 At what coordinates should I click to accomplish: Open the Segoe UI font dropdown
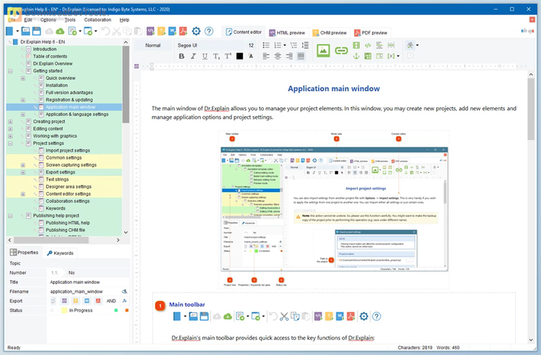click(210, 45)
